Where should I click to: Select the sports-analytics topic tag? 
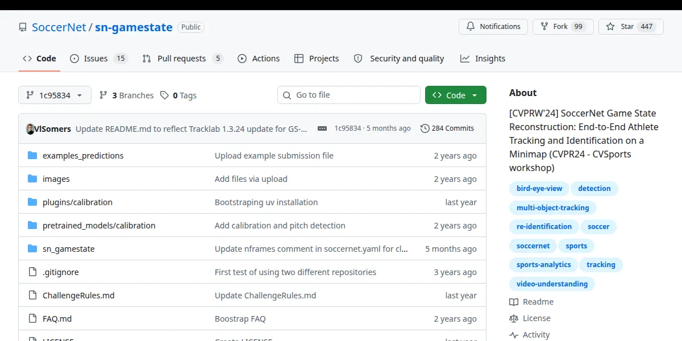pos(543,265)
